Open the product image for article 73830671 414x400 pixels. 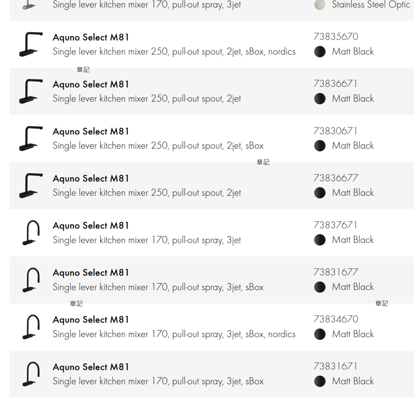(30, 139)
